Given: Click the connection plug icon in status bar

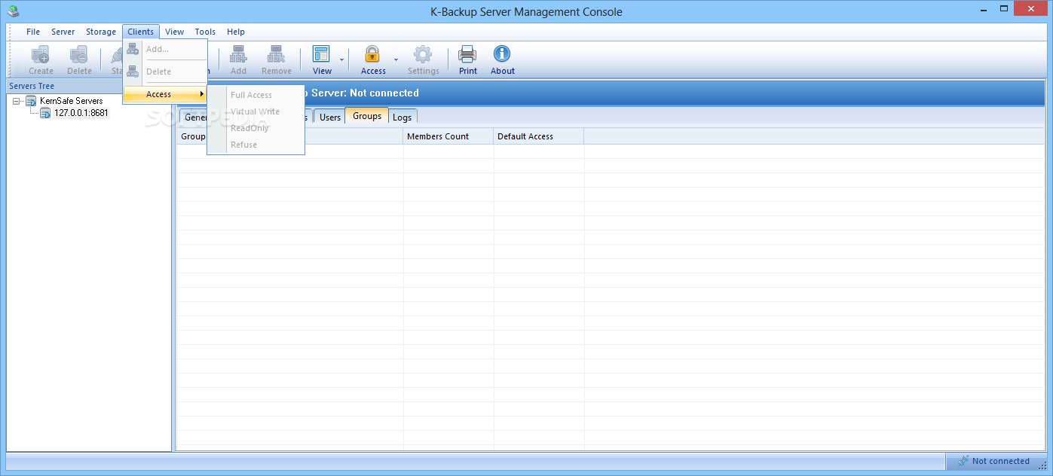Looking at the screenshot, I should [x=963, y=461].
